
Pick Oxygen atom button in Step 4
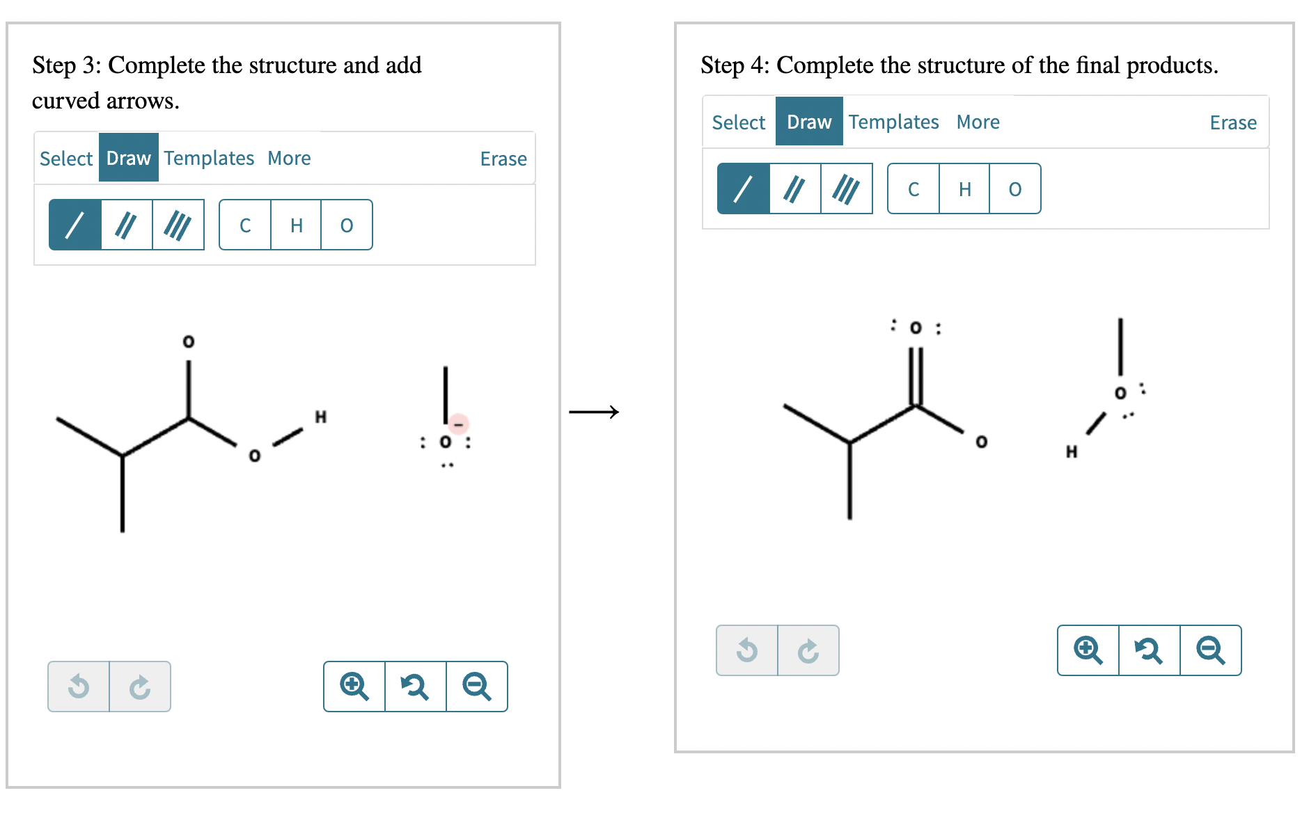click(x=1015, y=189)
